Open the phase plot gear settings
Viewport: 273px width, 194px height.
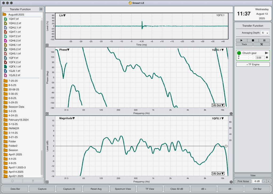click(x=231, y=114)
